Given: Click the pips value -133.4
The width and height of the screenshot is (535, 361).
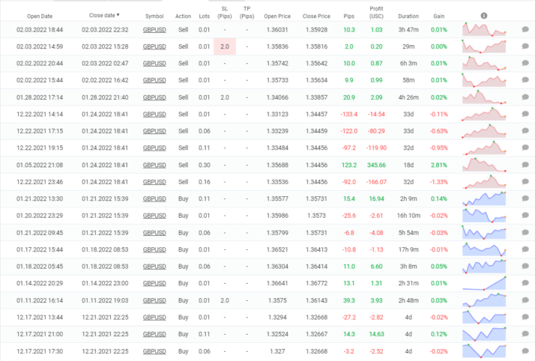Looking at the screenshot, I should [348, 114].
